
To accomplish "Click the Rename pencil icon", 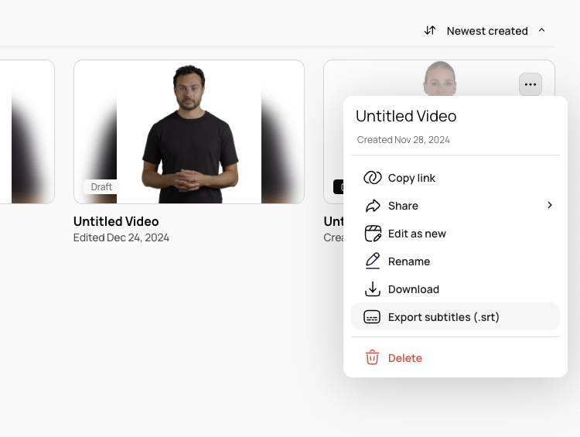I will coord(373,261).
